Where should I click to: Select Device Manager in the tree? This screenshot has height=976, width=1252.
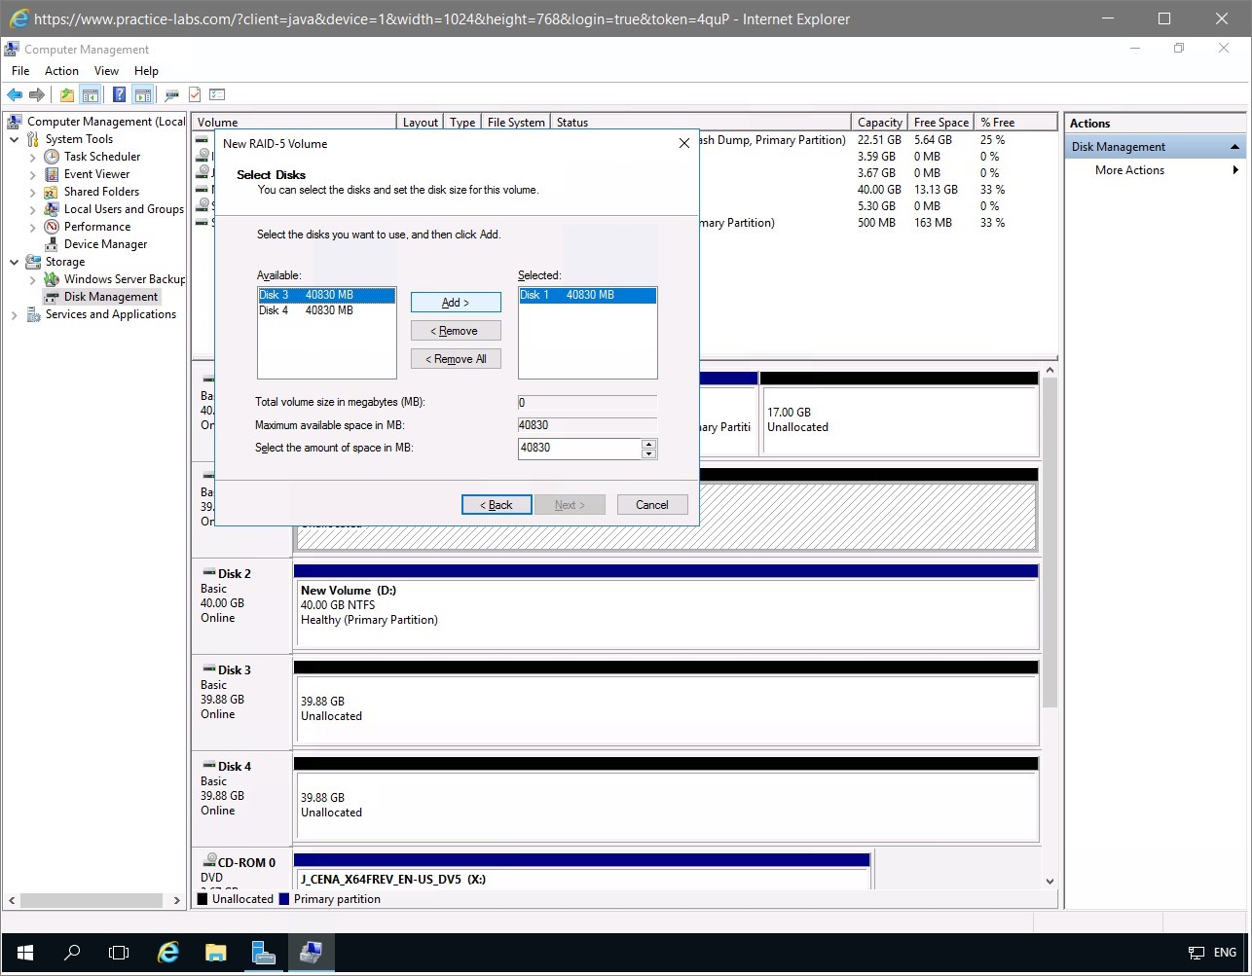pos(105,244)
